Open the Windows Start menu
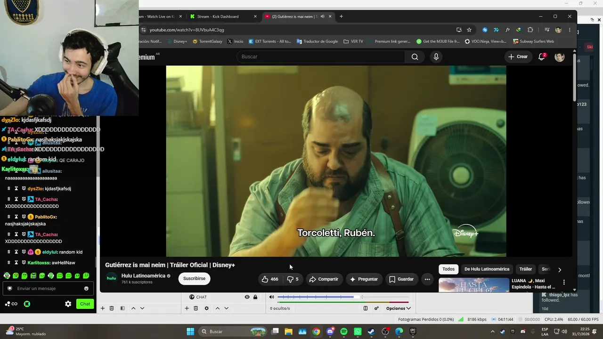 click(190, 331)
